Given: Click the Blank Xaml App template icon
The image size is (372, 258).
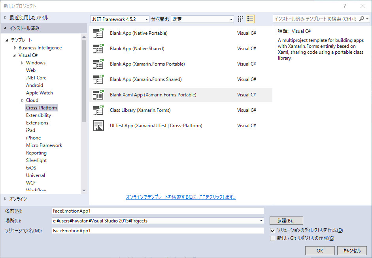Looking at the screenshot, I should [98, 95].
